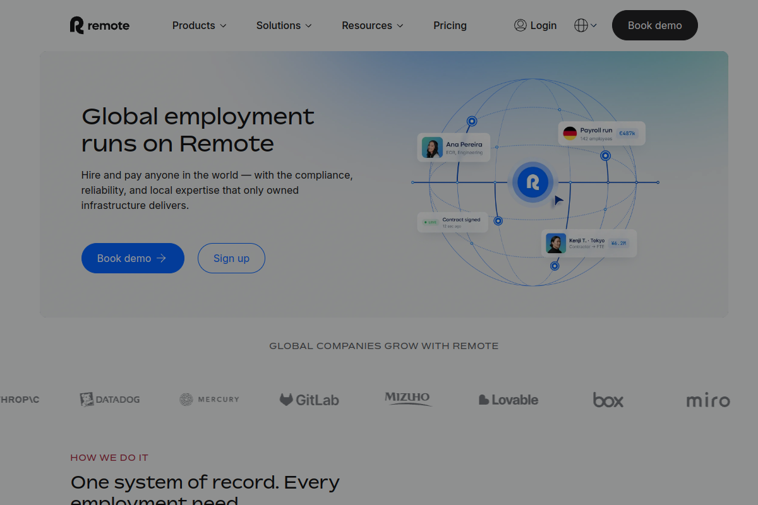Click Ana Pereira's avatar photo

[432, 148]
